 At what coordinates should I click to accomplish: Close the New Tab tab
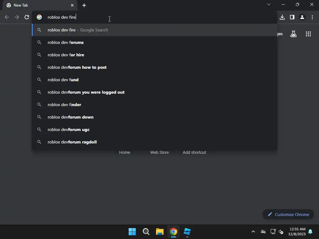72,5
